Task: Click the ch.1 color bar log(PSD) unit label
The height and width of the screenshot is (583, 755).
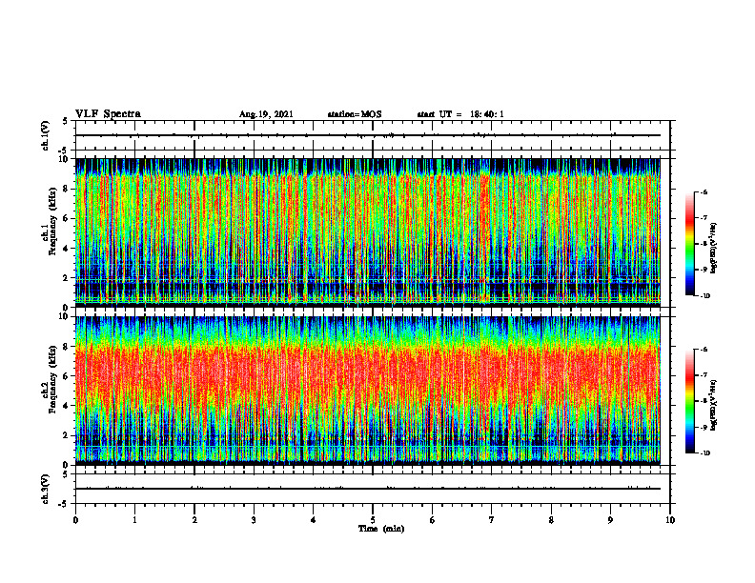Action: click(x=714, y=248)
